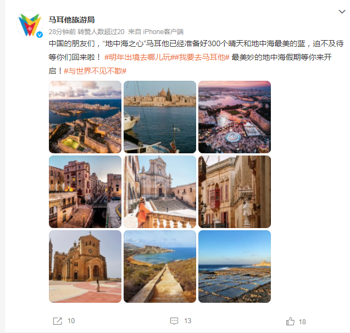Open hashtag #我要去马耳他#
Screen dimensions: 350x333
pos(200,57)
